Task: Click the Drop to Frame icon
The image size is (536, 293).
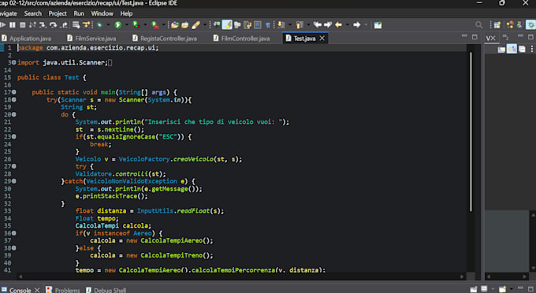Action: [76, 25]
